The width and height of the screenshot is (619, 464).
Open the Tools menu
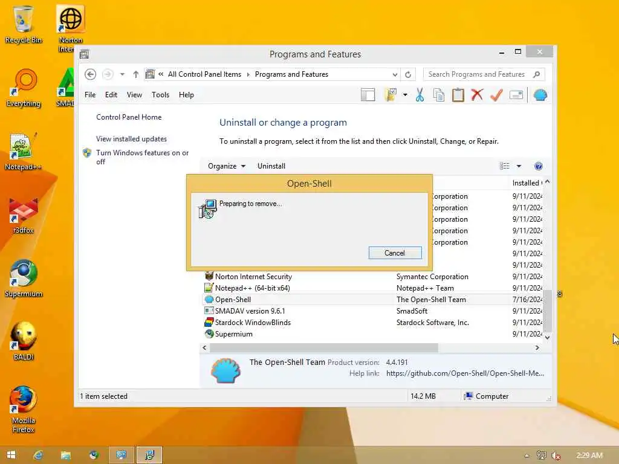(160, 95)
